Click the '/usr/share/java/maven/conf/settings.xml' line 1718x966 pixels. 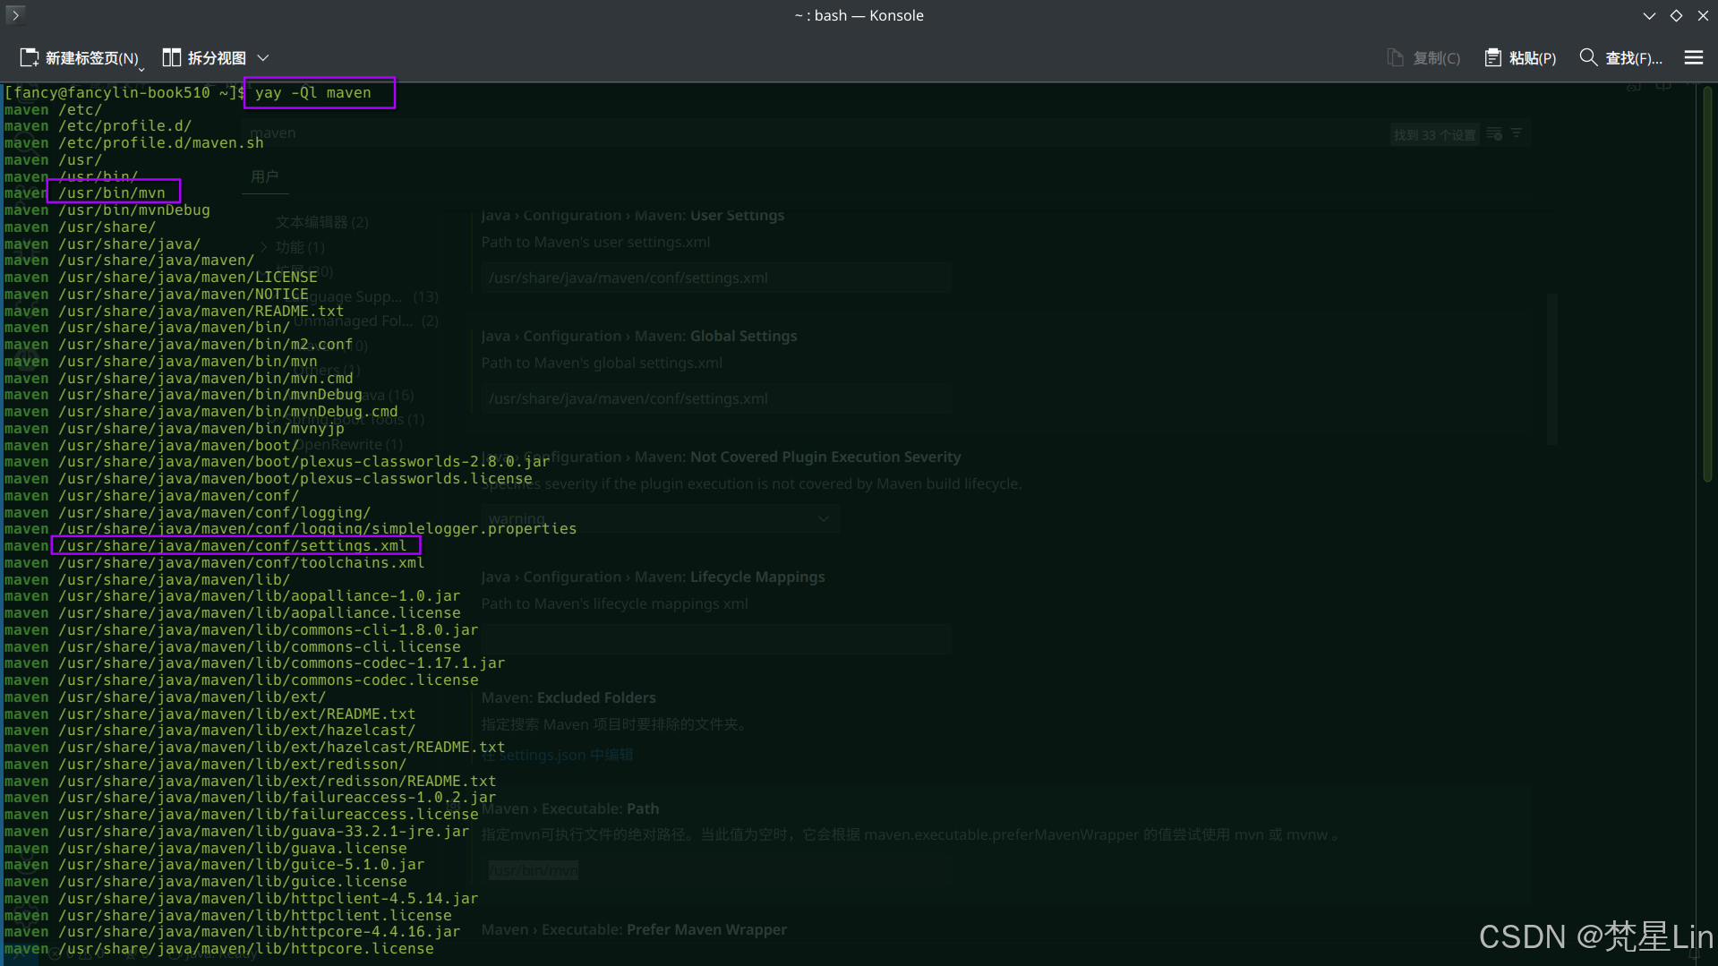(x=233, y=546)
